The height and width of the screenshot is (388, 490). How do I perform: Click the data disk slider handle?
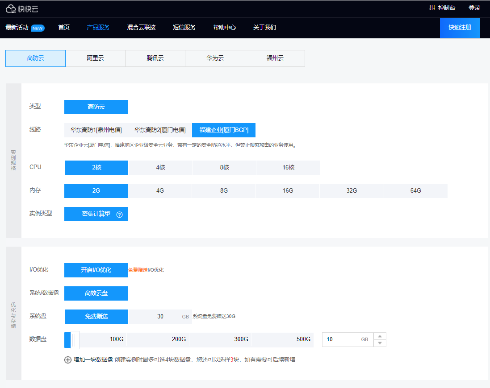pos(75,340)
